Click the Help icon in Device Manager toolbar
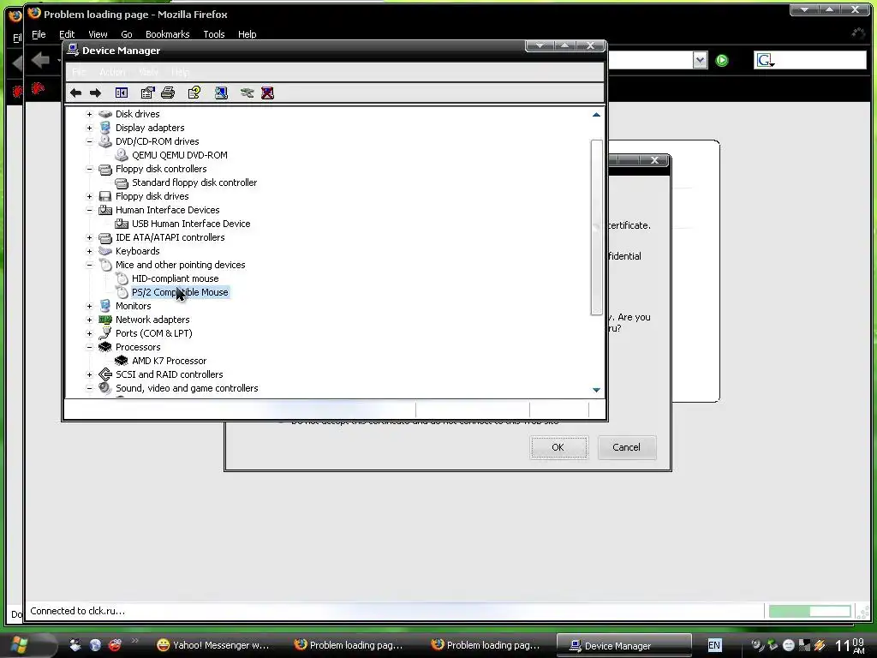Screen dimensions: 877x658 (x=194, y=93)
